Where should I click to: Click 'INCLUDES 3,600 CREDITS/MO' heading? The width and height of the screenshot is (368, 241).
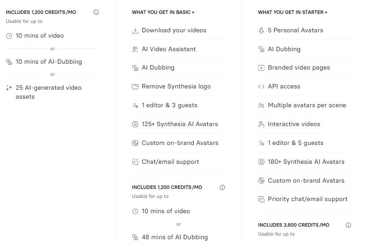294,225
